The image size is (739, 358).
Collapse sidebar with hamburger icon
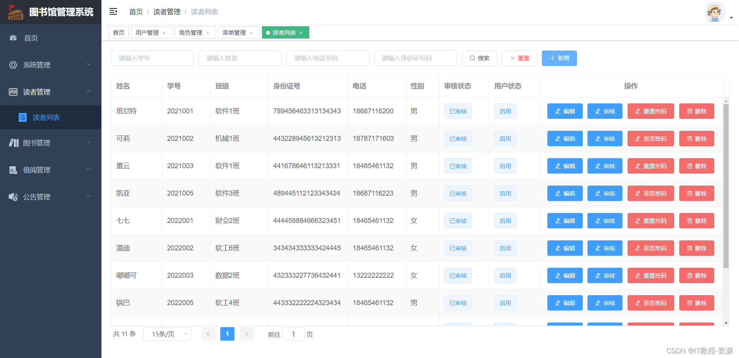pos(113,12)
